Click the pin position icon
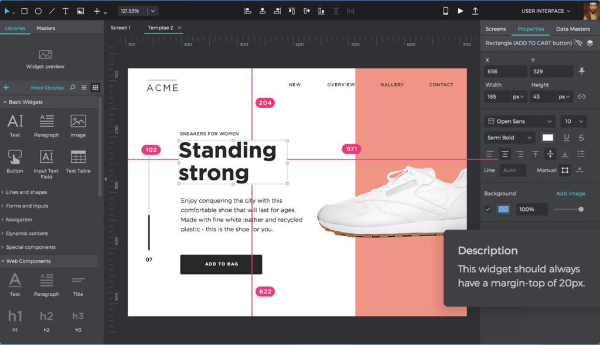 coord(581,71)
